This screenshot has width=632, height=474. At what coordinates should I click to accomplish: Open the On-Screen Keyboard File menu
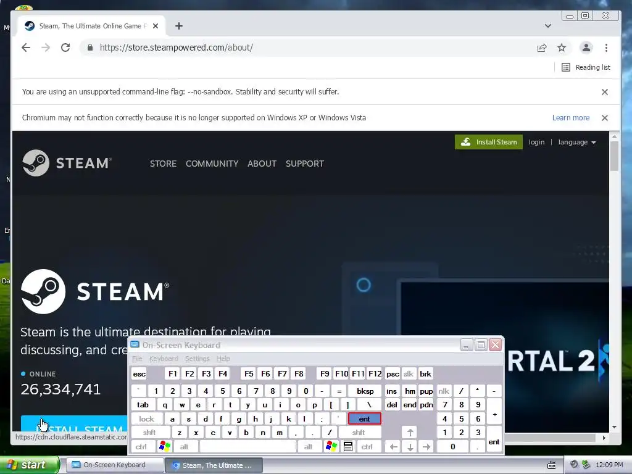point(137,359)
